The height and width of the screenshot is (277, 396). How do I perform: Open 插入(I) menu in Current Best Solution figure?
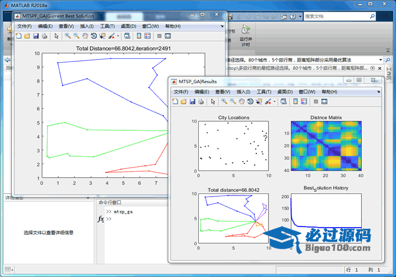tap(87, 26)
